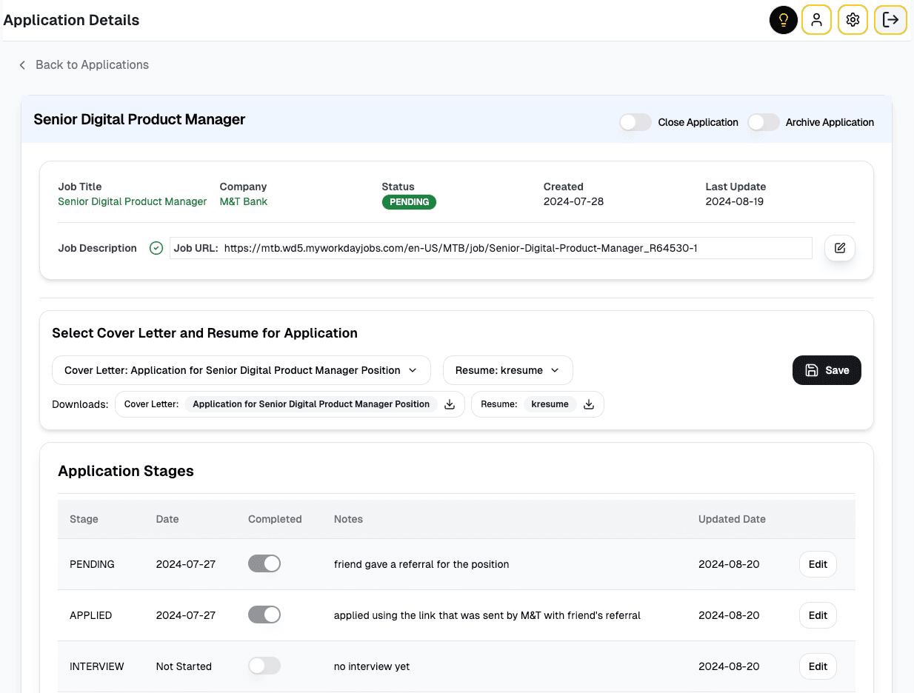Click the green checkmark next to Job Description

(156, 248)
